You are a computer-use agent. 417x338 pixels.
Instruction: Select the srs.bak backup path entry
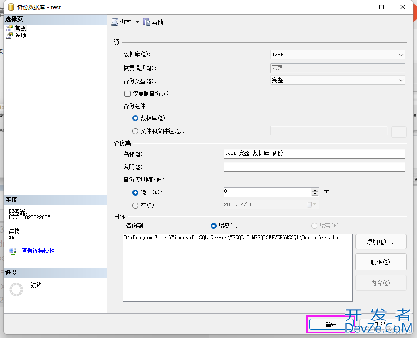click(232, 237)
